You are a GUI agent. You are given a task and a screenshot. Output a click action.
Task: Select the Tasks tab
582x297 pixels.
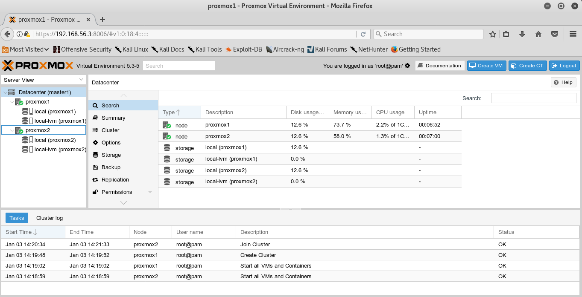[x=17, y=218]
